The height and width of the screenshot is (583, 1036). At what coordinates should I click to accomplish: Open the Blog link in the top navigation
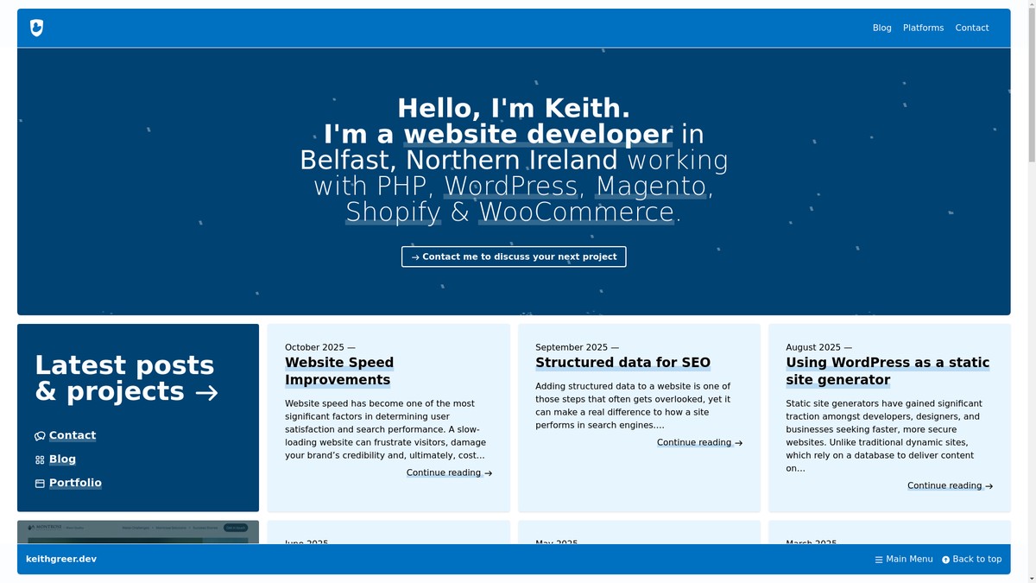pyautogui.click(x=881, y=29)
